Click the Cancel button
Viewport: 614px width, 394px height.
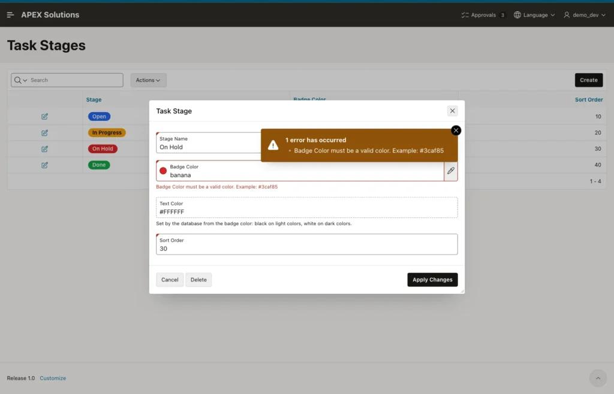pos(170,280)
